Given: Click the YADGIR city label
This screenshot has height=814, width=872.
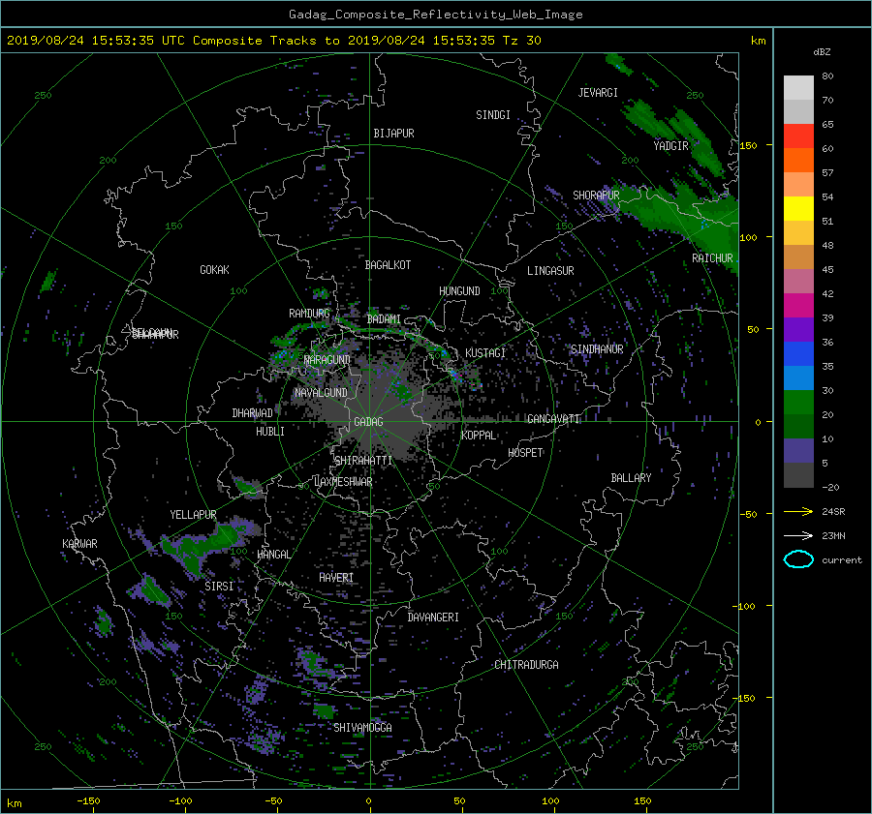Looking at the screenshot, I should tap(670, 146).
